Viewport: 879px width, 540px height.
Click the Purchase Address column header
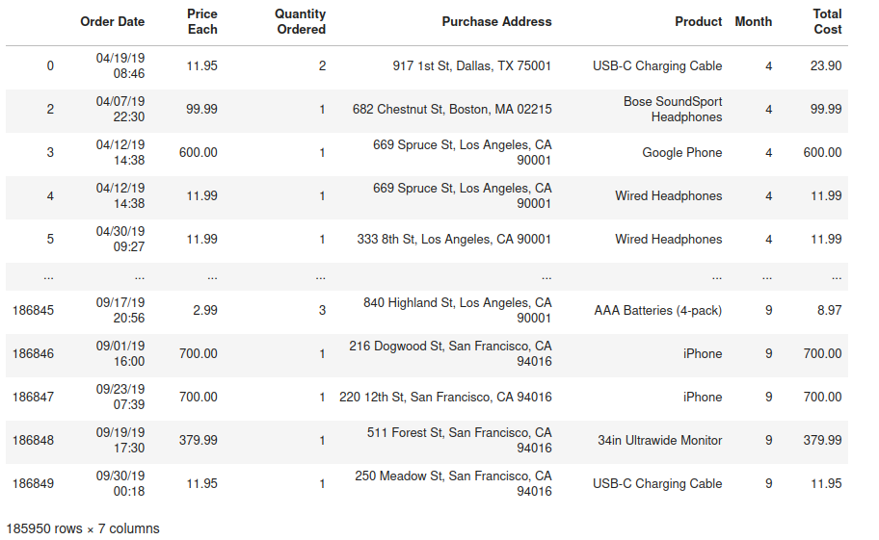[496, 21]
